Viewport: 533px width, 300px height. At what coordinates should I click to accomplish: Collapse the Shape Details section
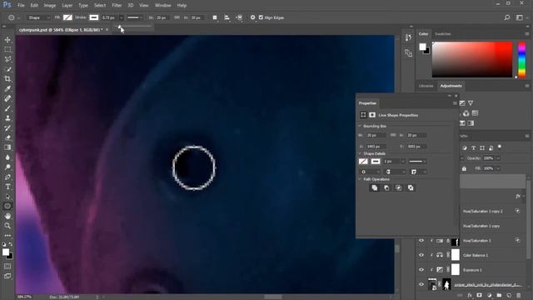[360, 153]
